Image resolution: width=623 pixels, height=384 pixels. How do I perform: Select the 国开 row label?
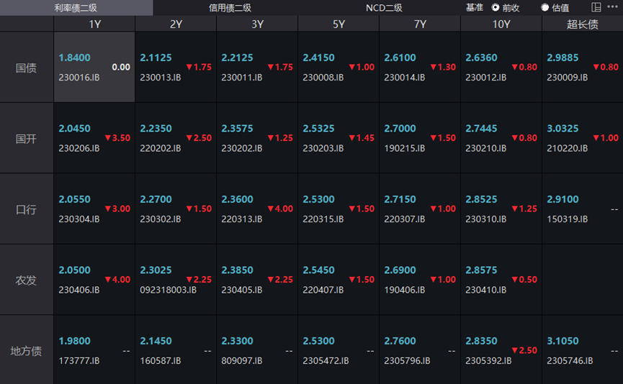pyautogui.click(x=27, y=138)
